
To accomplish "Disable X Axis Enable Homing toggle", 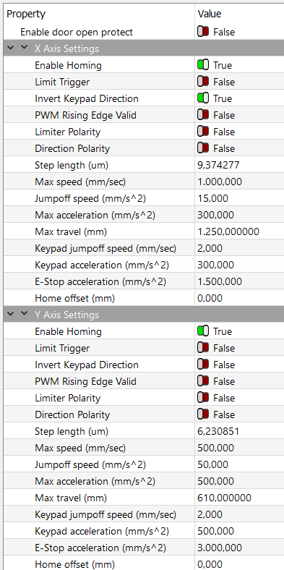I will tap(203, 65).
